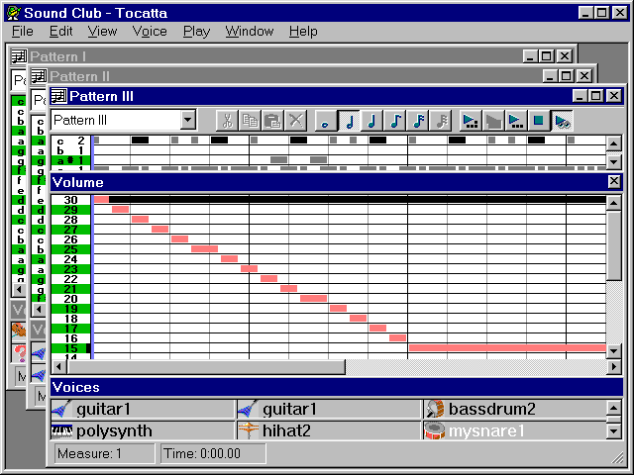
Task: Select the guitar1 voice above hihat2
Action: [x=329, y=409]
